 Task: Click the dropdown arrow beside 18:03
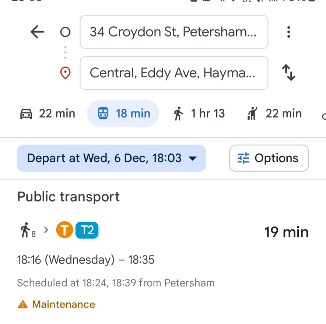(193, 159)
